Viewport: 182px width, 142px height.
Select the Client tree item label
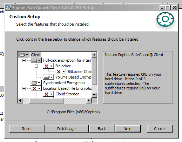coord(36,55)
